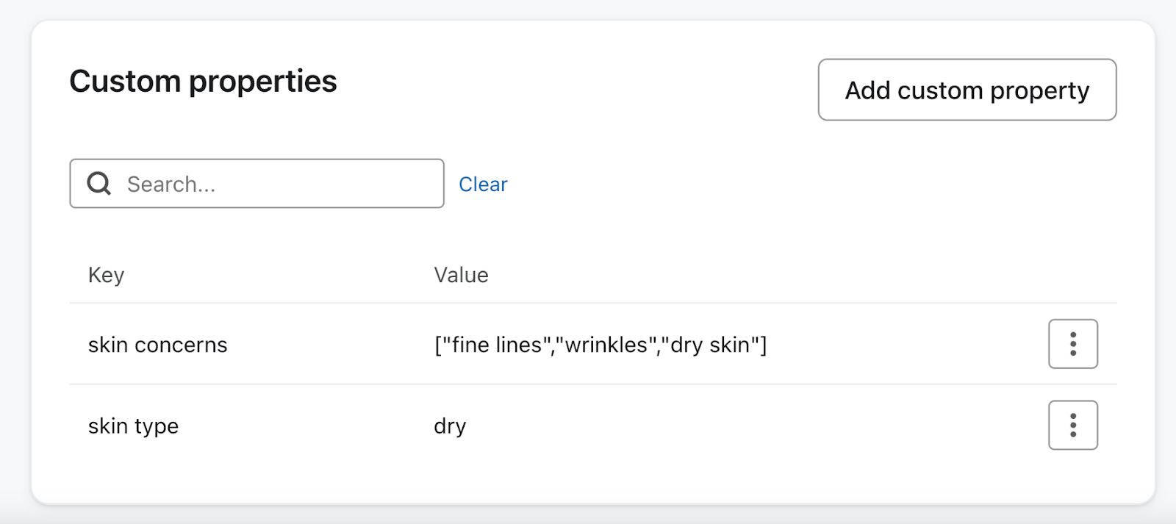Viewport: 1176px width, 524px height.
Task: Click the opening bracket of skin concerns value
Action: click(437, 345)
